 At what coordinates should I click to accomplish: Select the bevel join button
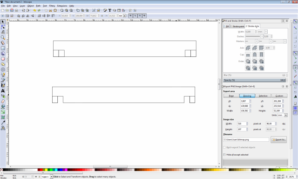click(x=255, y=48)
